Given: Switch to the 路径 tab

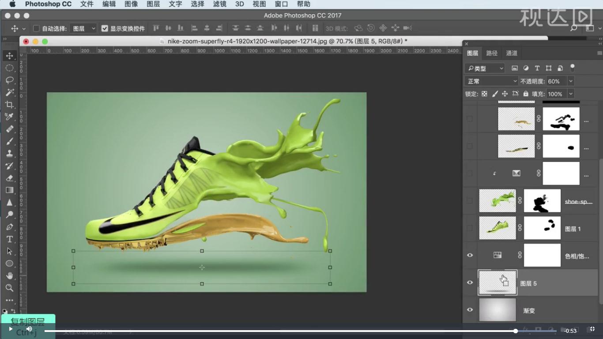Looking at the screenshot, I should (x=492, y=53).
